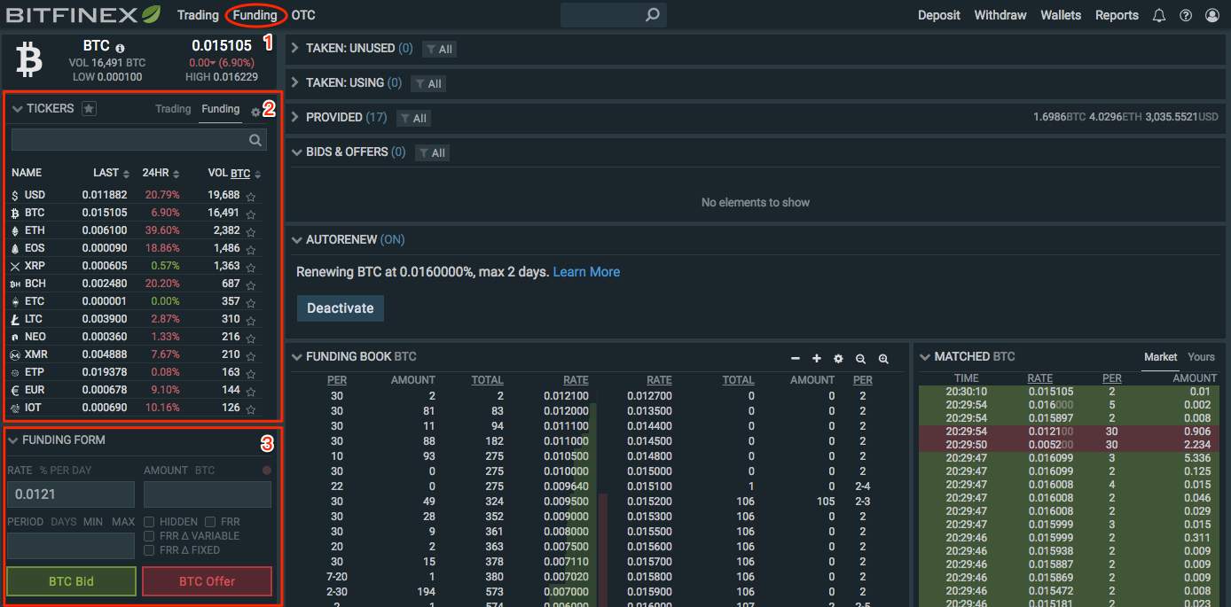Favorite the XRP ticker star
Image resolution: width=1231 pixels, height=607 pixels.
tap(251, 268)
